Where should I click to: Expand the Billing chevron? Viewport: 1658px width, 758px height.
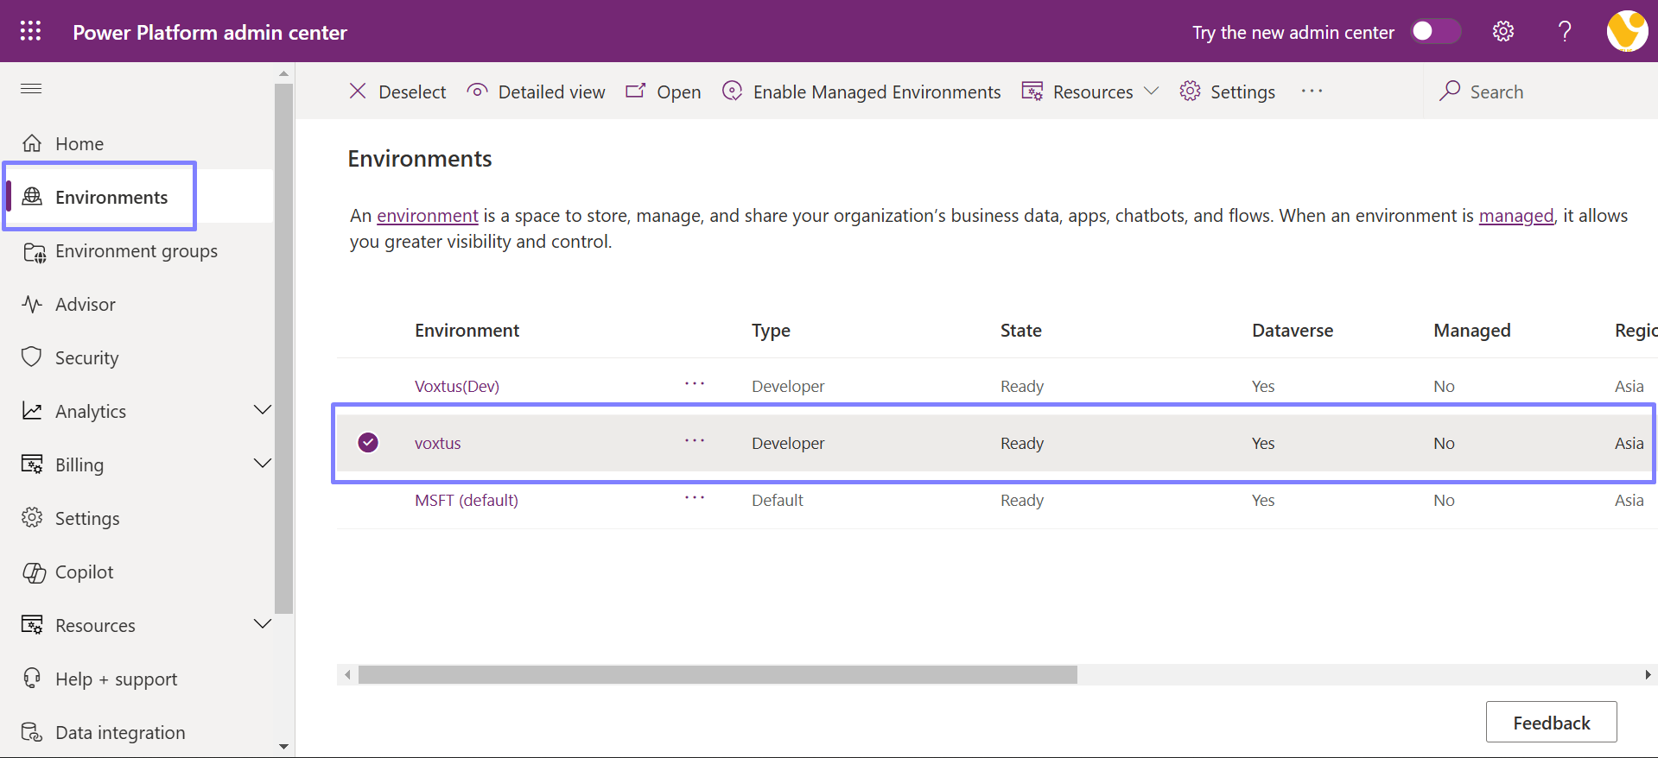coord(263,464)
